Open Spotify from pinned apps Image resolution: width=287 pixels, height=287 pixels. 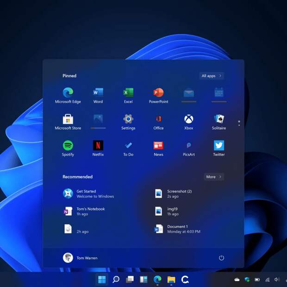pos(68,148)
